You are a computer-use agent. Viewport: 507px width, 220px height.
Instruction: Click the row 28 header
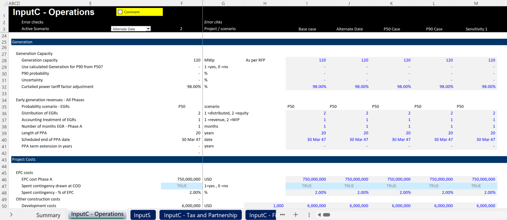(x=4, y=60)
